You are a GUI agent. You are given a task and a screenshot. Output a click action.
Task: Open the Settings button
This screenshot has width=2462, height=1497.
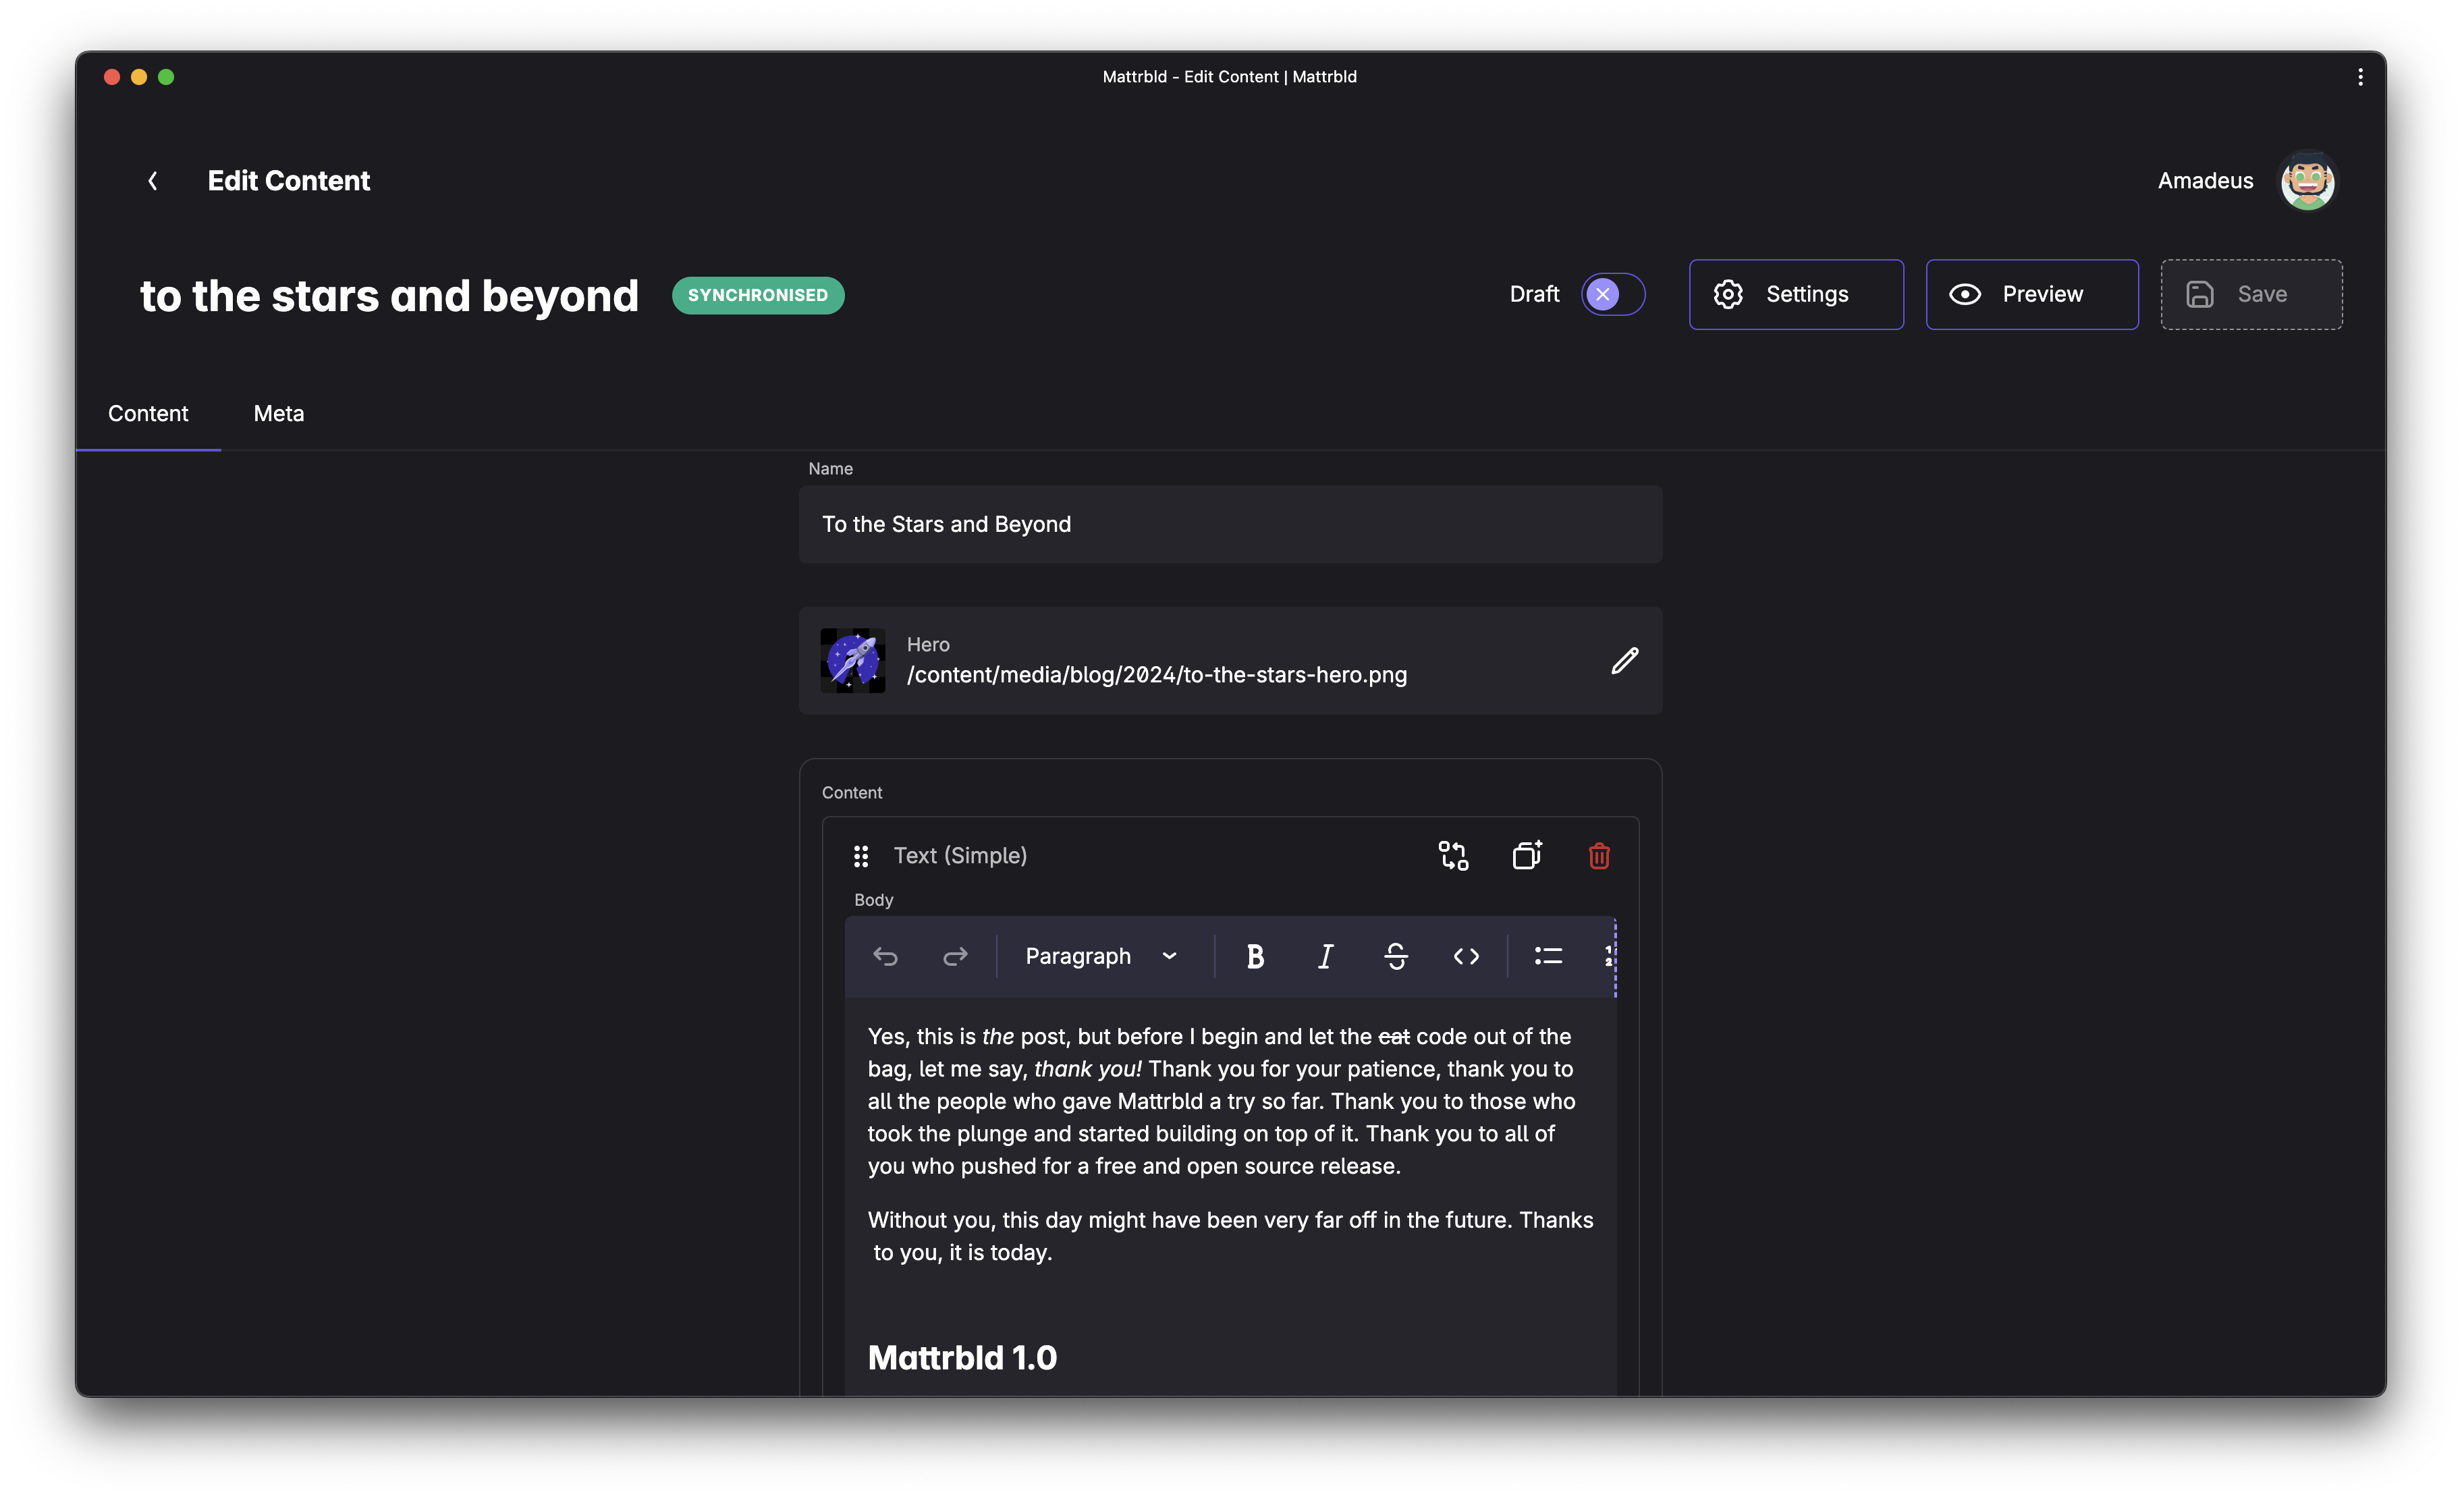tap(1795, 294)
